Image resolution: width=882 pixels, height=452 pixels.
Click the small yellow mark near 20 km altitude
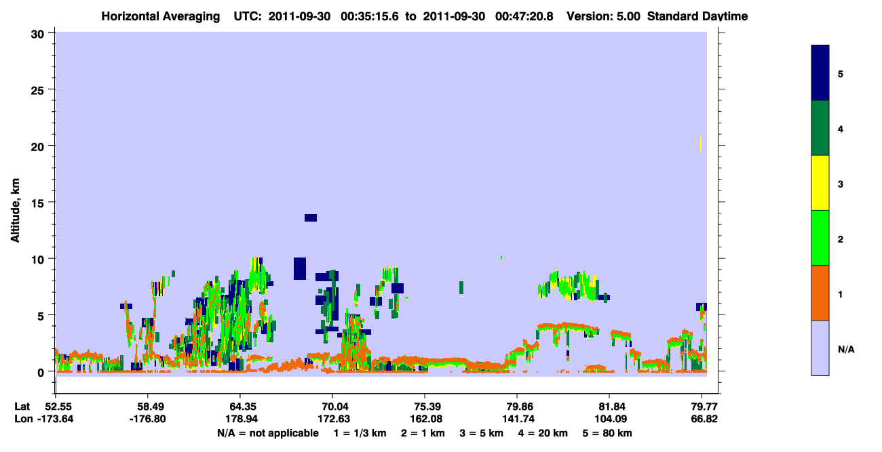coord(700,144)
